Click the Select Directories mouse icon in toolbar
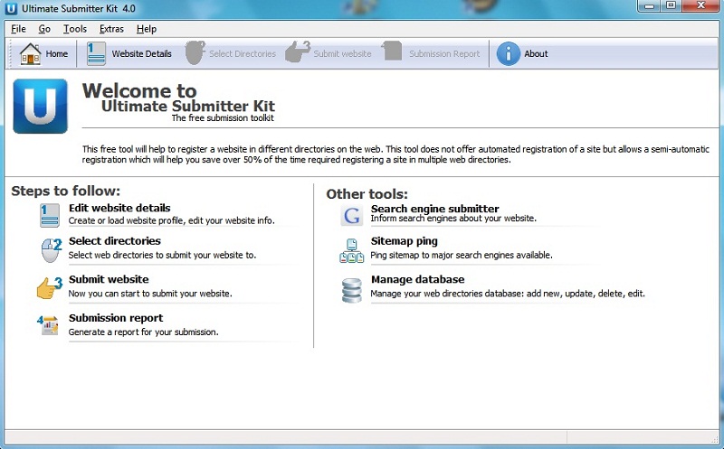This screenshot has width=724, height=449. [195, 53]
